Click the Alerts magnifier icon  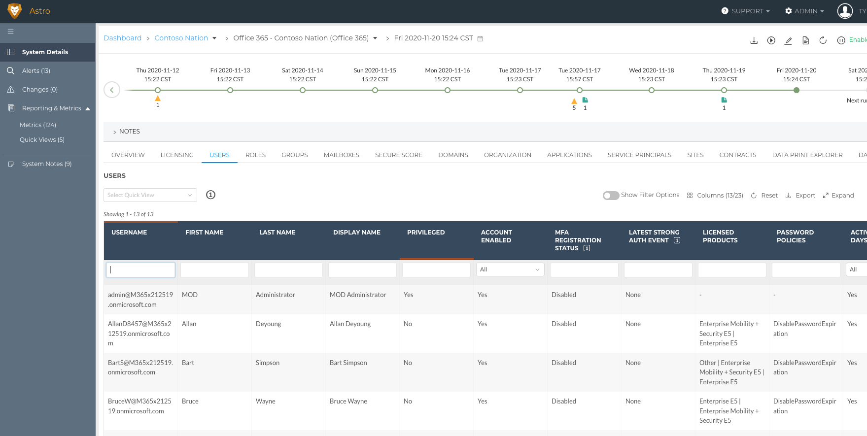pos(10,70)
